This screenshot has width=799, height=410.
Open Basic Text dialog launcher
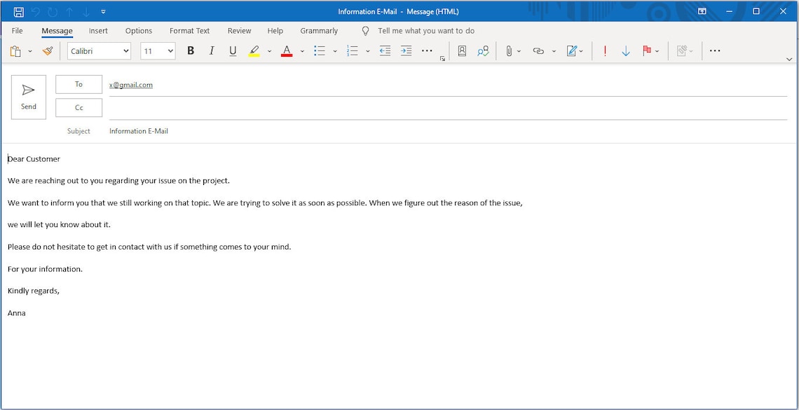[442, 59]
